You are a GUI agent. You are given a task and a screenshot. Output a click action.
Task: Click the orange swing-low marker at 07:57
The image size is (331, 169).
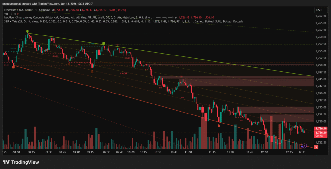click(x=13, y=67)
